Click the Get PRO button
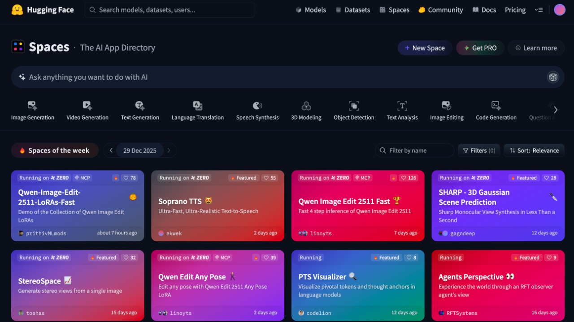The height and width of the screenshot is (322, 574). (480, 48)
